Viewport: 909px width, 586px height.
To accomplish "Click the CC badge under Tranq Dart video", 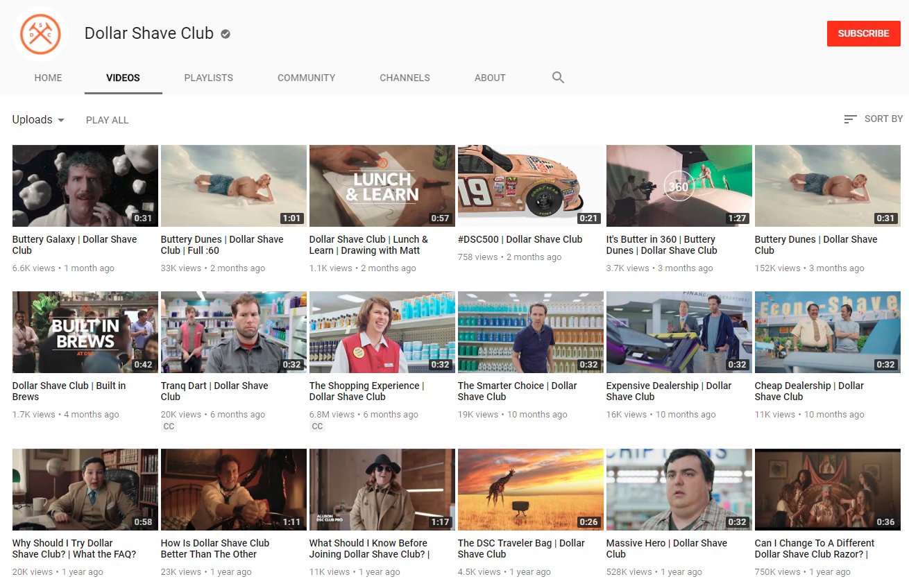I will [x=169, y=426].
